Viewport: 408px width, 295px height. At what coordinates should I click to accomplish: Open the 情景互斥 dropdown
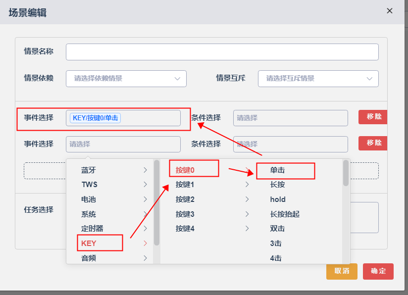318,79
